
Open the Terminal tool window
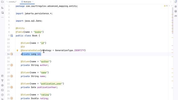tap(2, 90)
